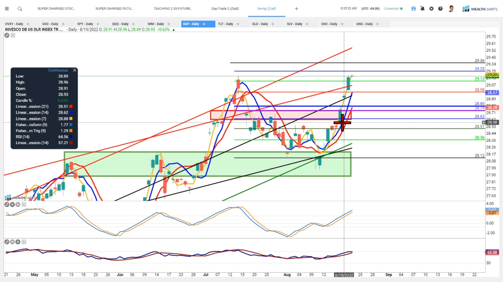The image size is (503, 282).
Task: Click the dot on UUP - Daily tab
Action: pos(204,24)
